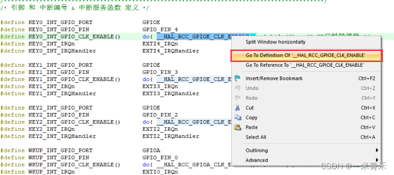
Task: Click the green comment line at top
Action: coord(75,8)
